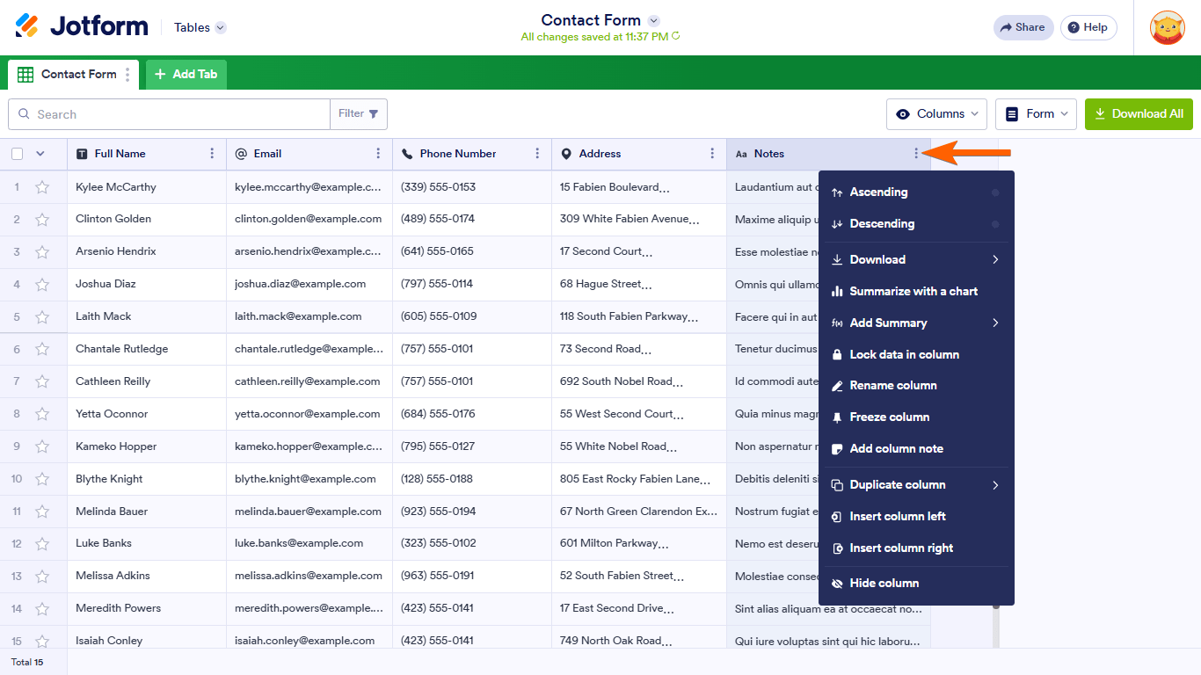Open Address column three-dot menu
Viewport: 1201px width, 675px height.
coord(712,154)
